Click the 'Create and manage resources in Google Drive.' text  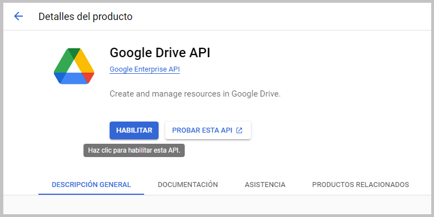point(195,94)
